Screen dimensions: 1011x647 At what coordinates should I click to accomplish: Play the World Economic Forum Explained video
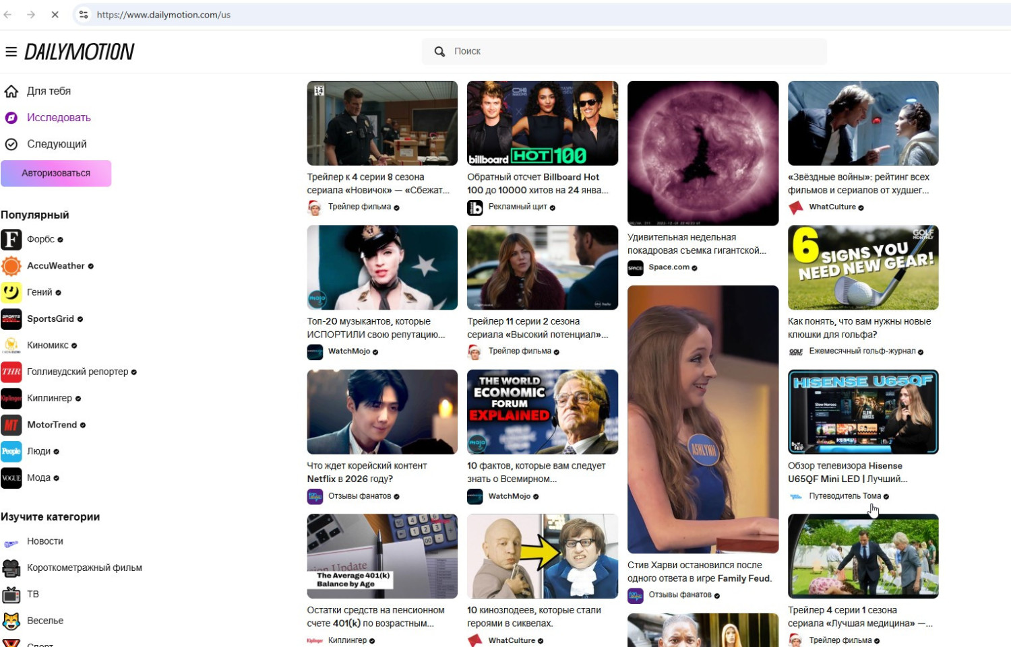point(542,411)
